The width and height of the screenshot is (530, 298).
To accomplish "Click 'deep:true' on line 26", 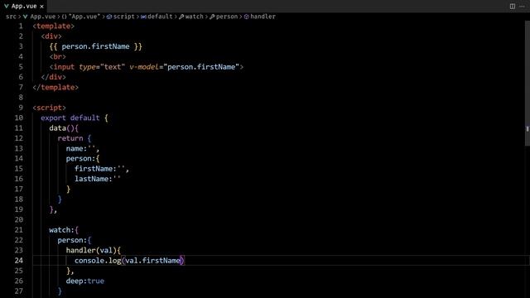I will (85, 281).
